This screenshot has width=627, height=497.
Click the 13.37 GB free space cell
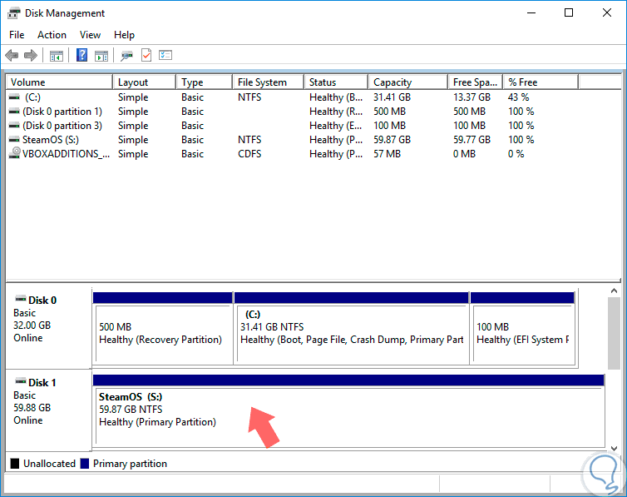(x=471, y=97)
